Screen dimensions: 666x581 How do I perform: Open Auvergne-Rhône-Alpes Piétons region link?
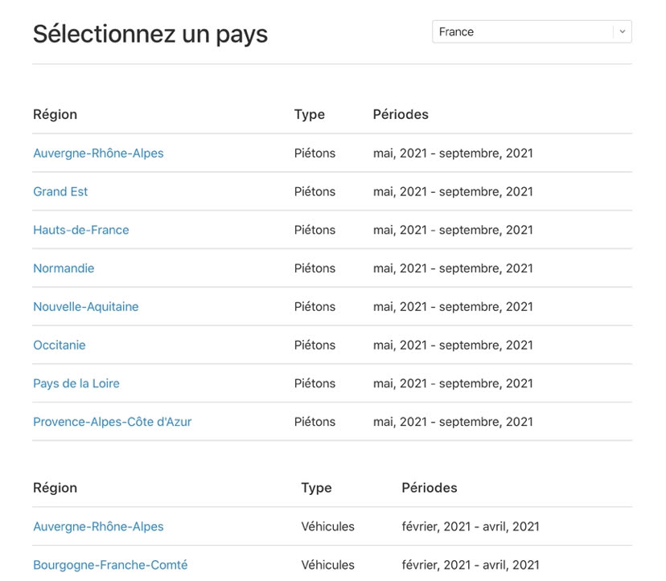[x=98, y=153]
